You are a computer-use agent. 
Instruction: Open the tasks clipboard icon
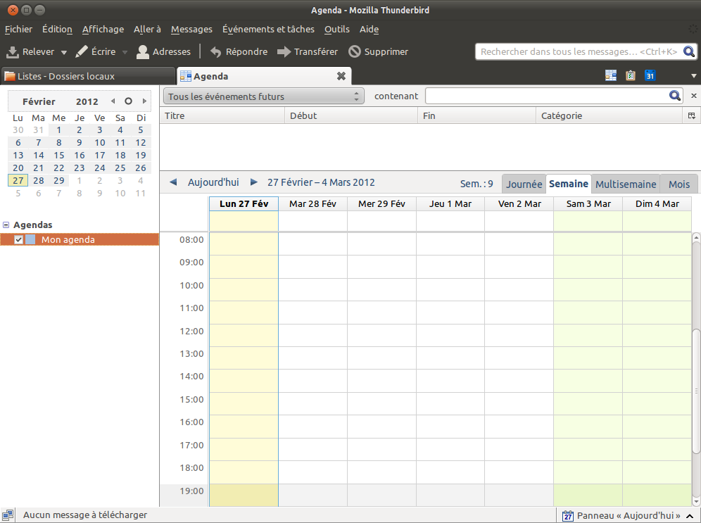[631, 75]
